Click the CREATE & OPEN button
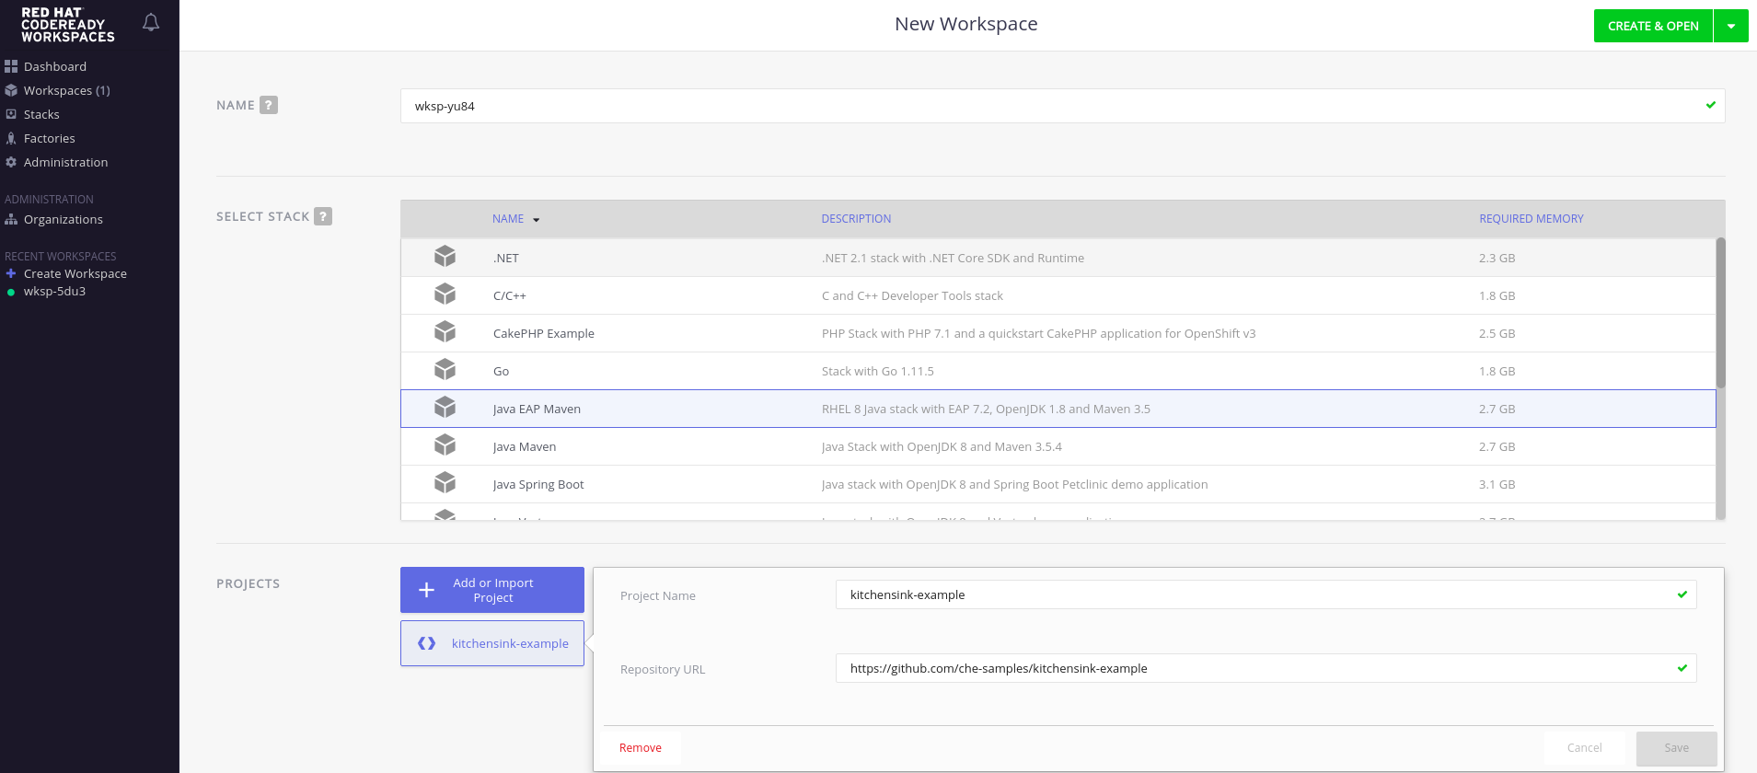 click(x=1653, y=26)
